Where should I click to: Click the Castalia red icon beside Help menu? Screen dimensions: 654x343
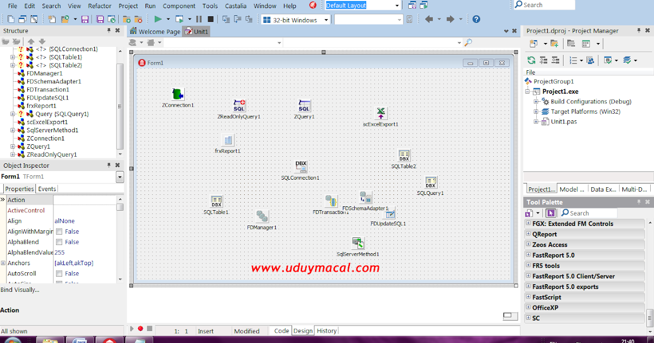pyautogui.click(x=313, y=5)
